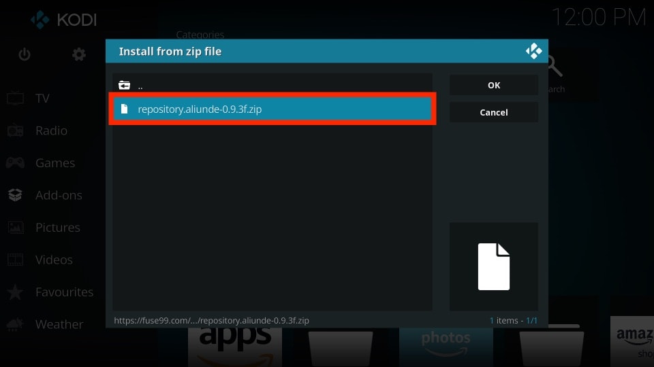Click the file path text at dialog bottom

(x=211, y=320)
